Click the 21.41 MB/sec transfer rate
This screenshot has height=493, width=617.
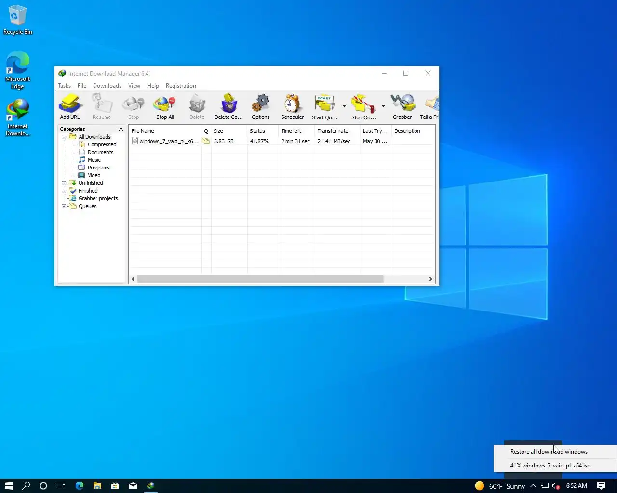pyautogui.click(x=334, y=141)
